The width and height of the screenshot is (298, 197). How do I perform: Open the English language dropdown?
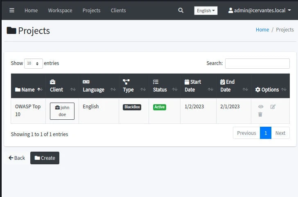205,11
